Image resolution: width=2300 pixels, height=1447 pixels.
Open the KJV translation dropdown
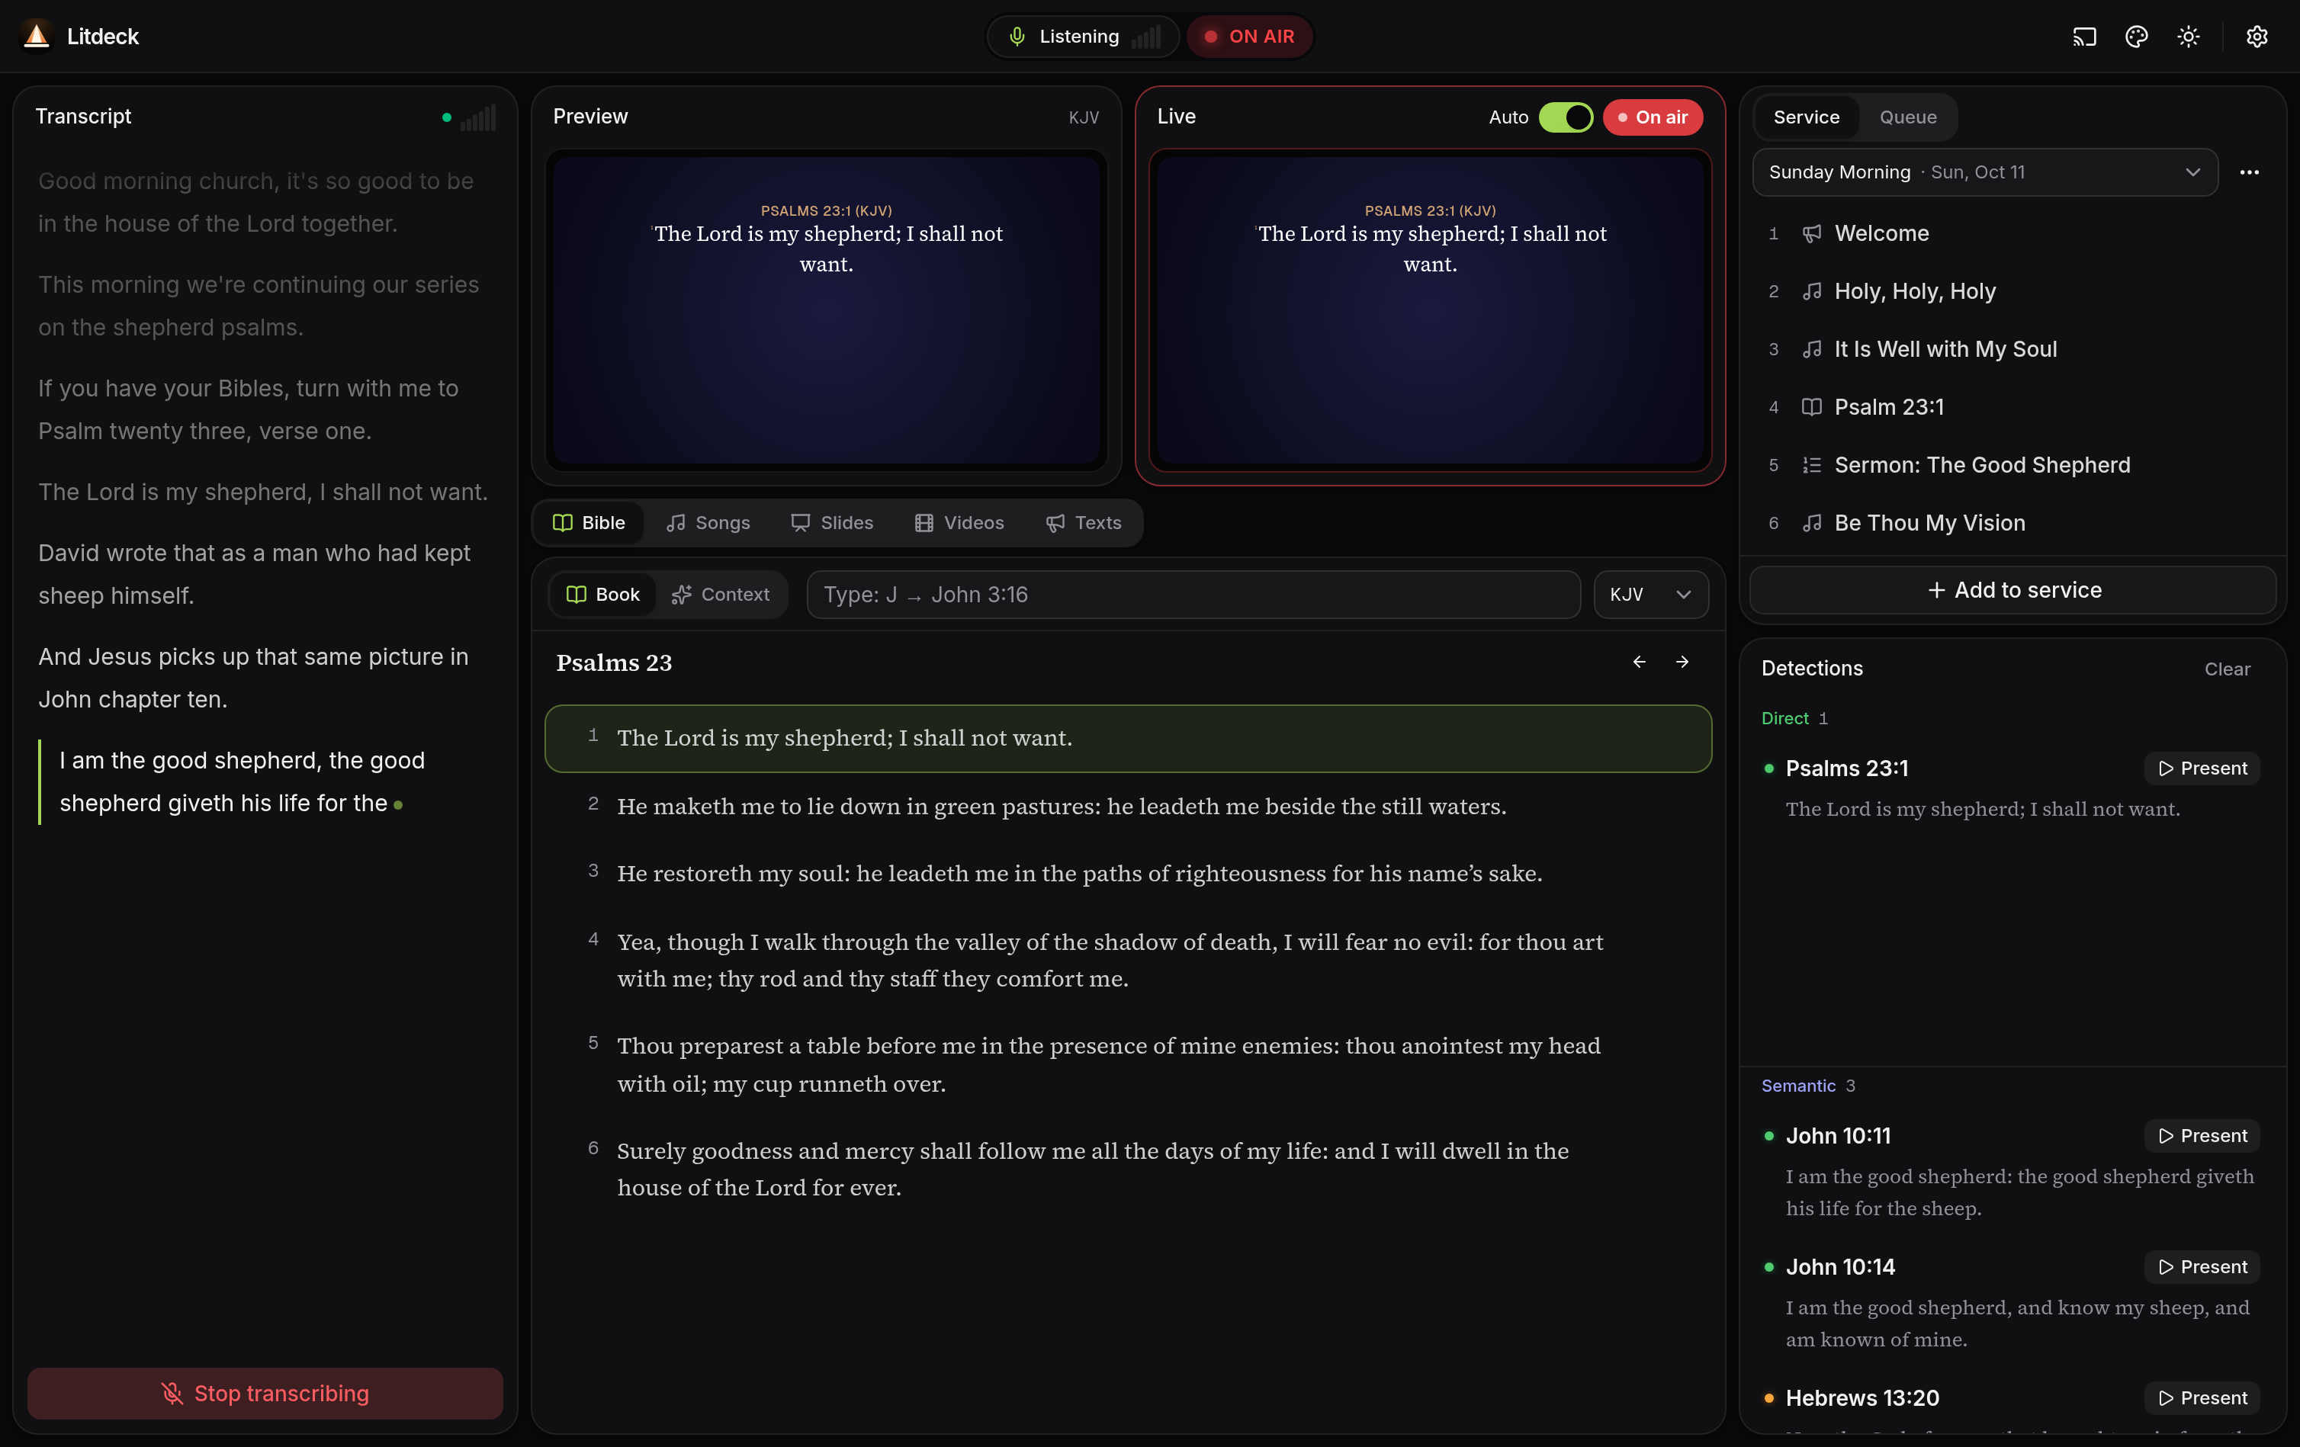click(x=1650, y=594)
